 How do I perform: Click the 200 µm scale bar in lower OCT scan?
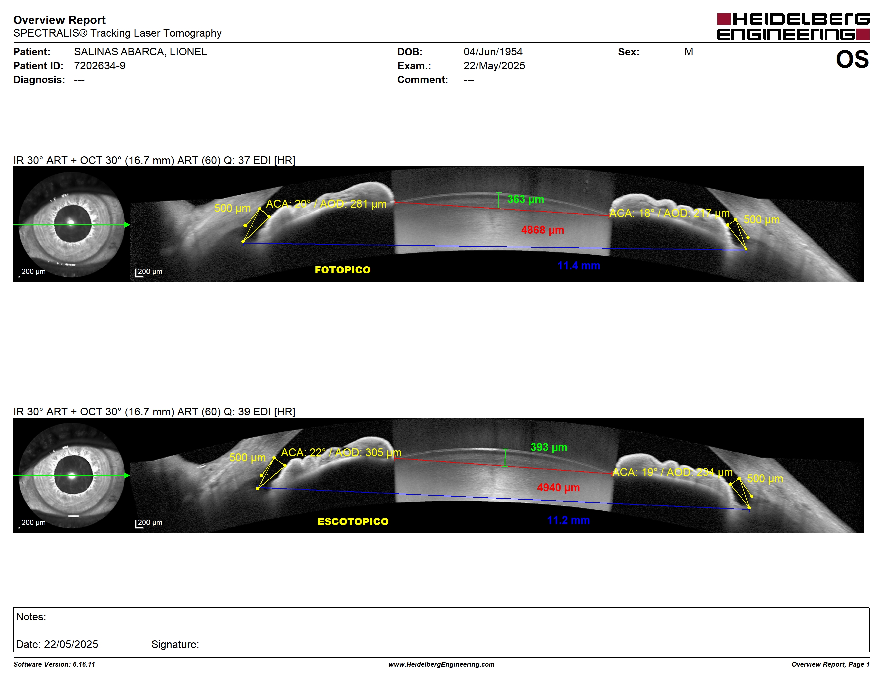149,523
